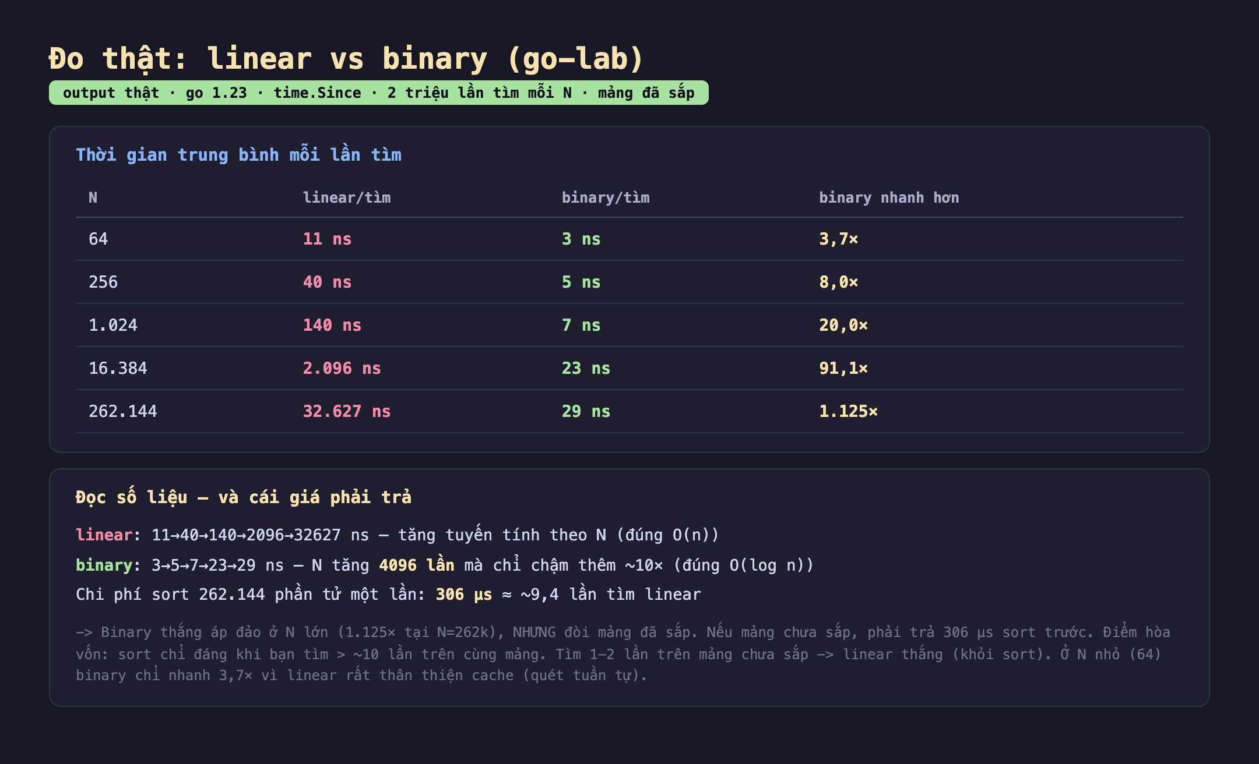Click the highlighted '4096 lần' text
Image resolution: width=1259 pixels, height=764 pixels.
point(417,565)
